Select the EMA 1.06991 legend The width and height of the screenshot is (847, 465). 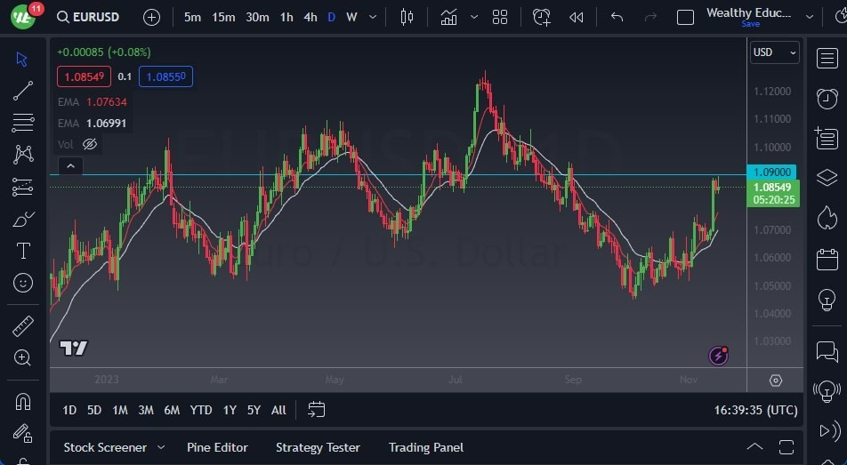click(92, 123)
